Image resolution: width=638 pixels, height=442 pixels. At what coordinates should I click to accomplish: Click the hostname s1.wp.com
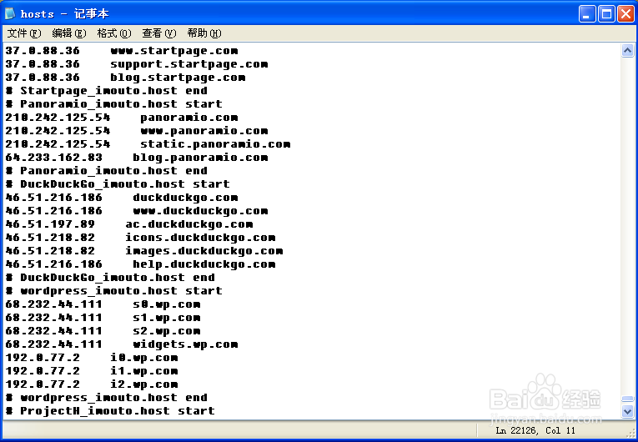pos(167,318)
